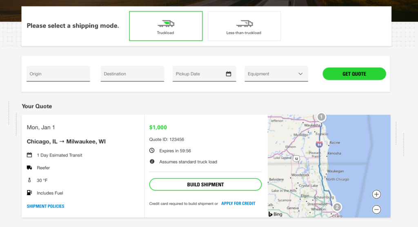The image size is (418, 227).
Task: Select the Truckload shipping mode
Action: click(166, 26)
